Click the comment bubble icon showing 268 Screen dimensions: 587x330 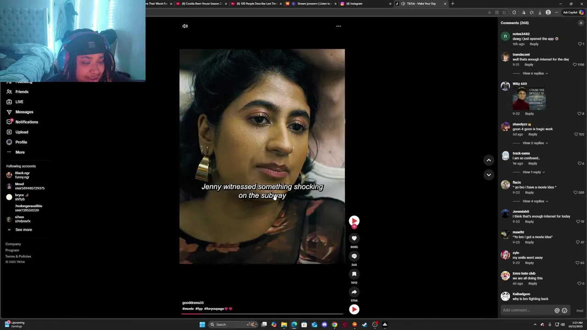[x=354, y=256]
